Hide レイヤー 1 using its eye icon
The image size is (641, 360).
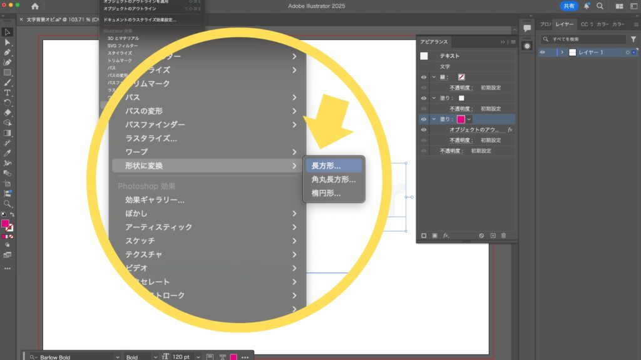click(543, 52)
